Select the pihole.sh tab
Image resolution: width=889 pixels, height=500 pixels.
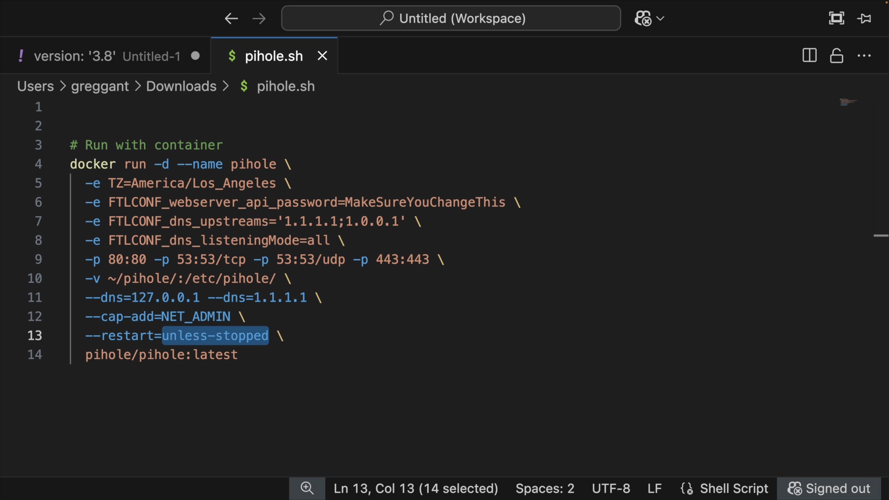273,56
